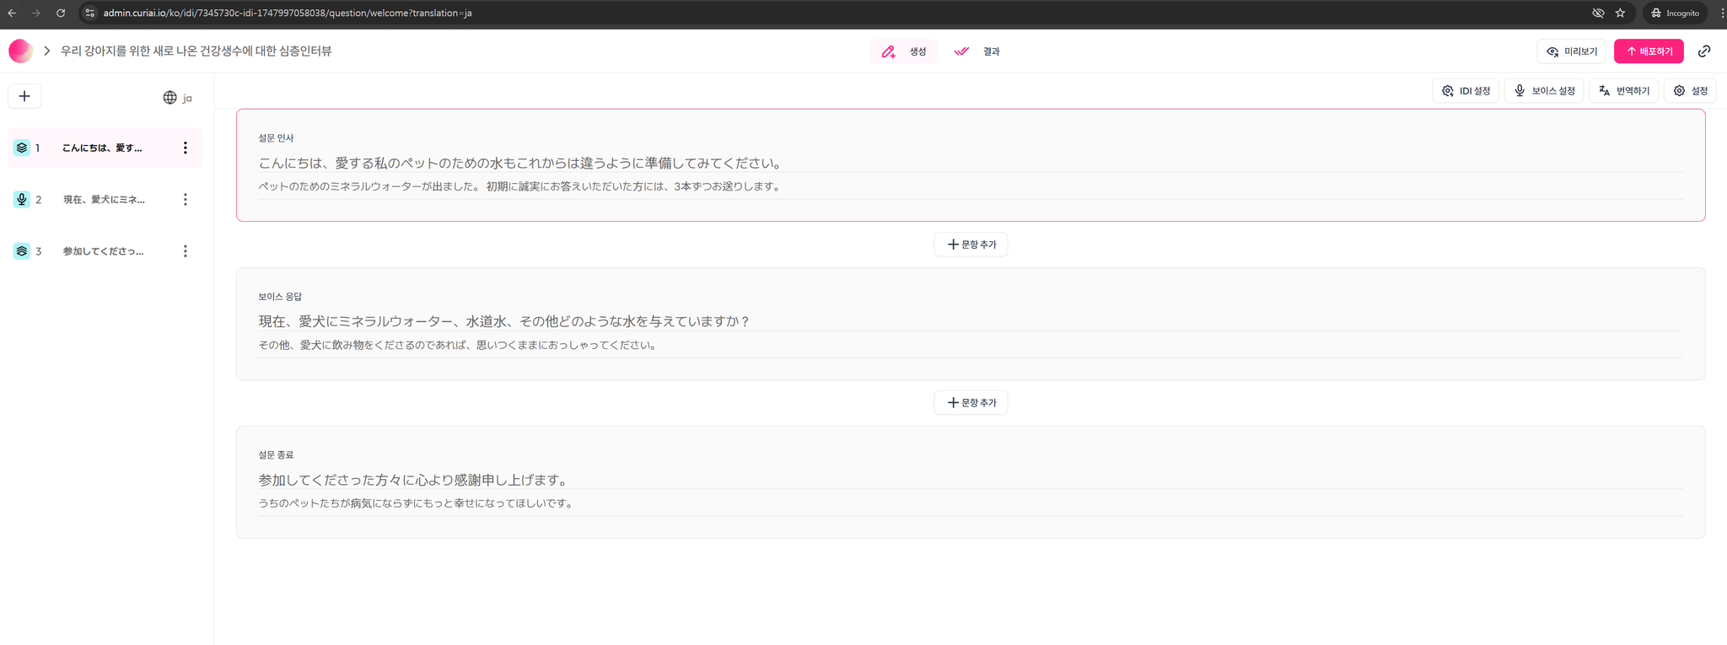Select sidebar item 2 現在、愛犬にミネ…

pyautogui.click(x=105, y=200)
